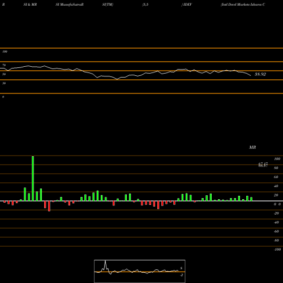Click the 'SI(TM)' header text

[x=108, y=5]
